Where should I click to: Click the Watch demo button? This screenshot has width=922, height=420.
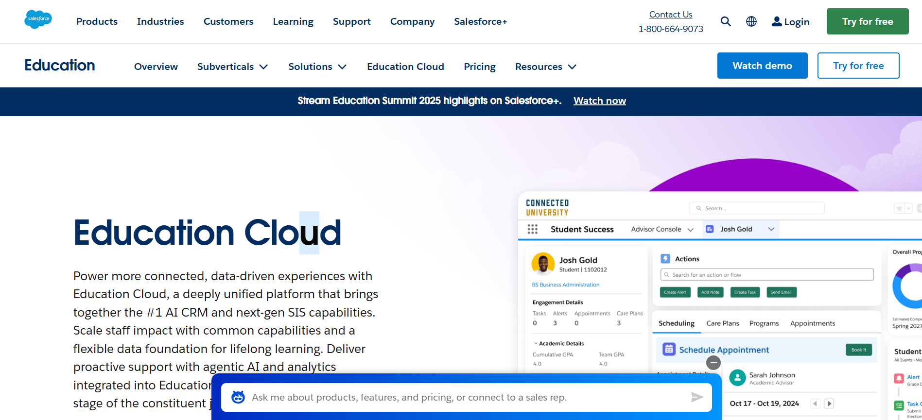(762, 66)
